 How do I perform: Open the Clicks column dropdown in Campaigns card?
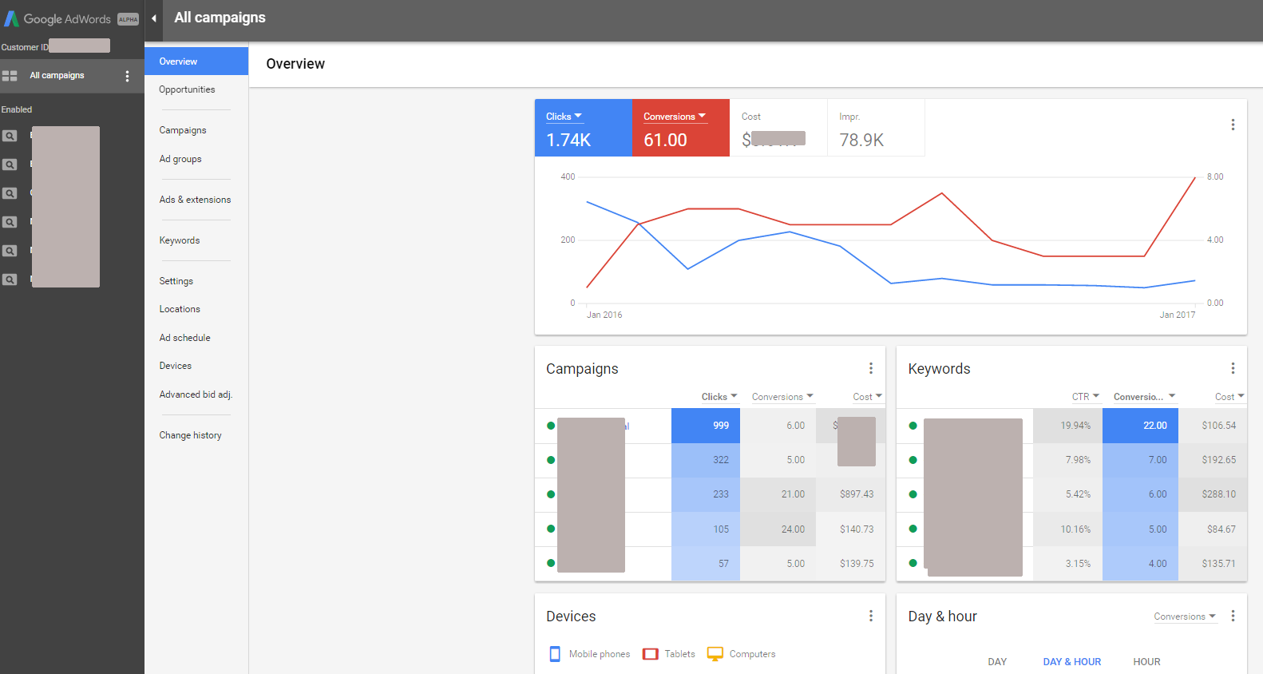pos(719,397)
